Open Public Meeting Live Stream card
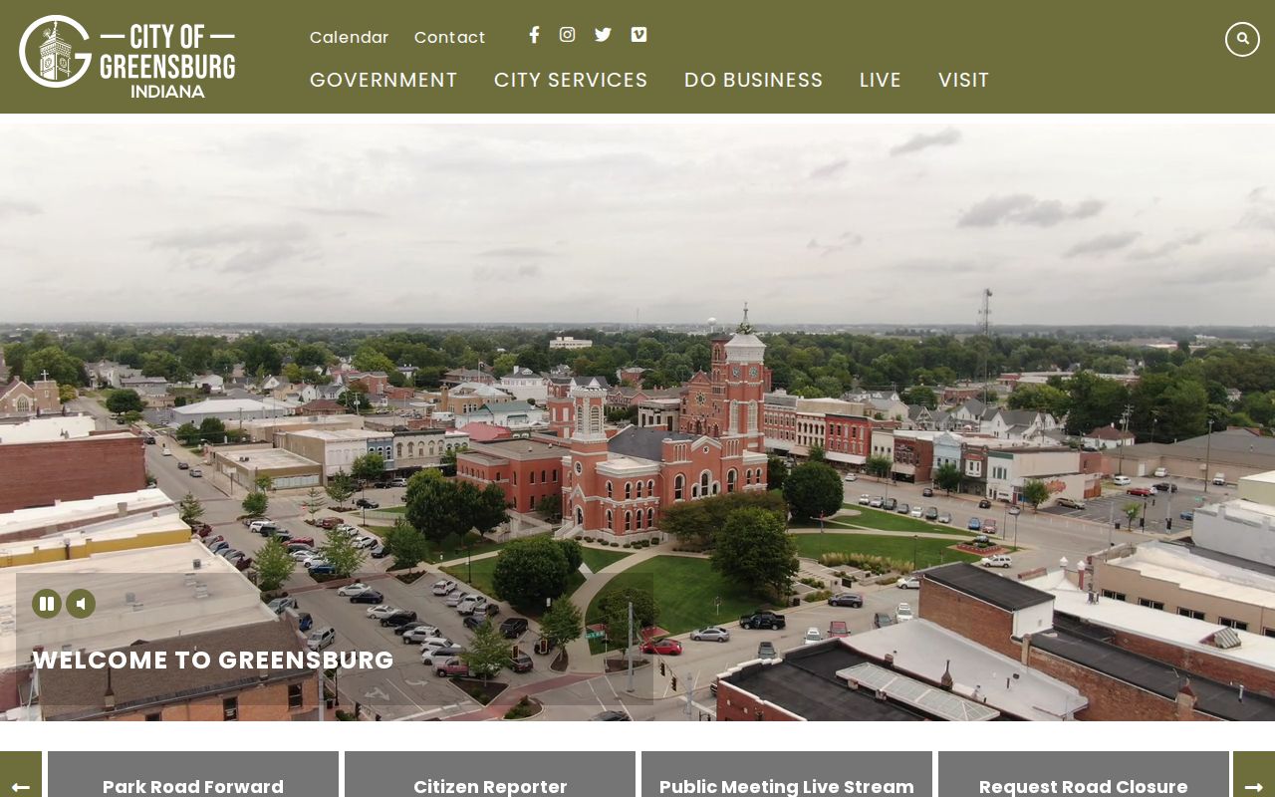Image resolution: width=1275 pixels, height=797 pixels. tap(787, 775)
